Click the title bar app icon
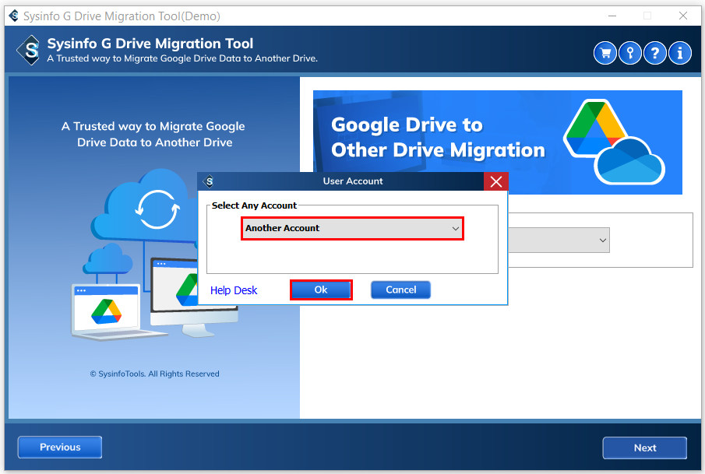The width and height of the screenshot is (705, 474). tap(14, 16)
